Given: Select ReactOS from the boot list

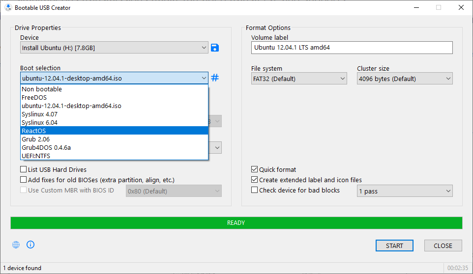Looking at the screenshot, I should (114, 131).
